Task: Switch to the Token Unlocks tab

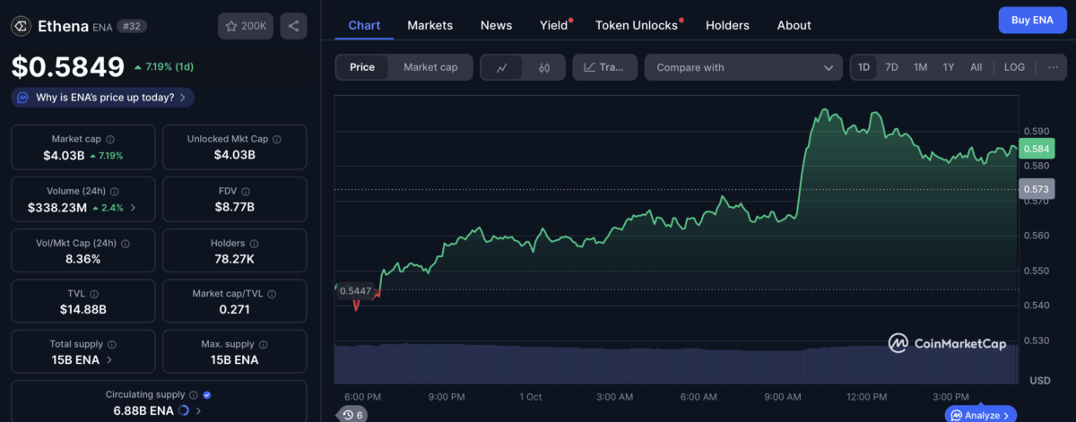Action: point(637,25)
